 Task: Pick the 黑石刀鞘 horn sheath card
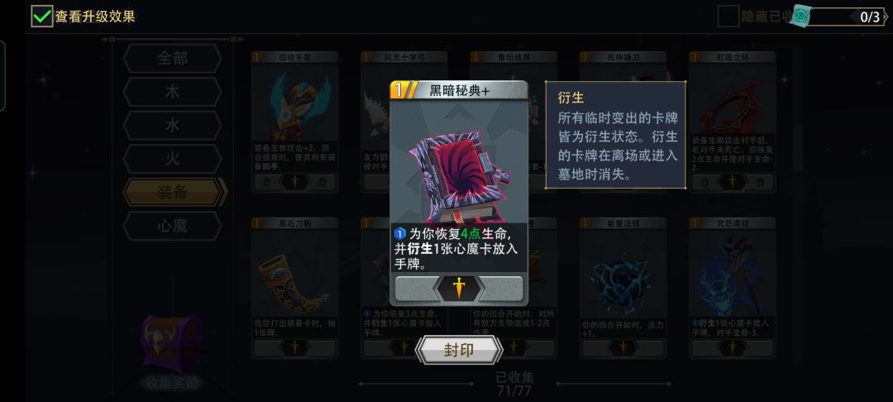click(295, 288)
